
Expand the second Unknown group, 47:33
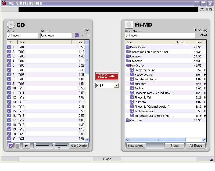[x=128, y=61]
